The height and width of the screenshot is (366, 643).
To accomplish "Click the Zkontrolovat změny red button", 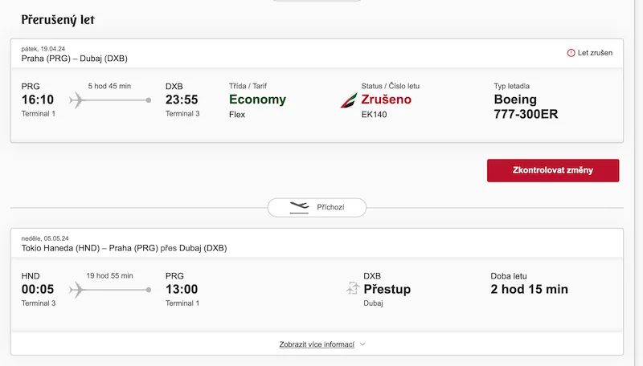I will coord(553,170).
